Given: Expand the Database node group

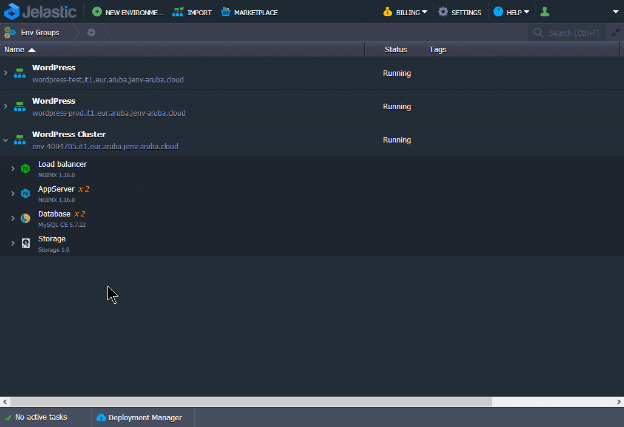Looking at the screenshot, I should pos(13,218).
